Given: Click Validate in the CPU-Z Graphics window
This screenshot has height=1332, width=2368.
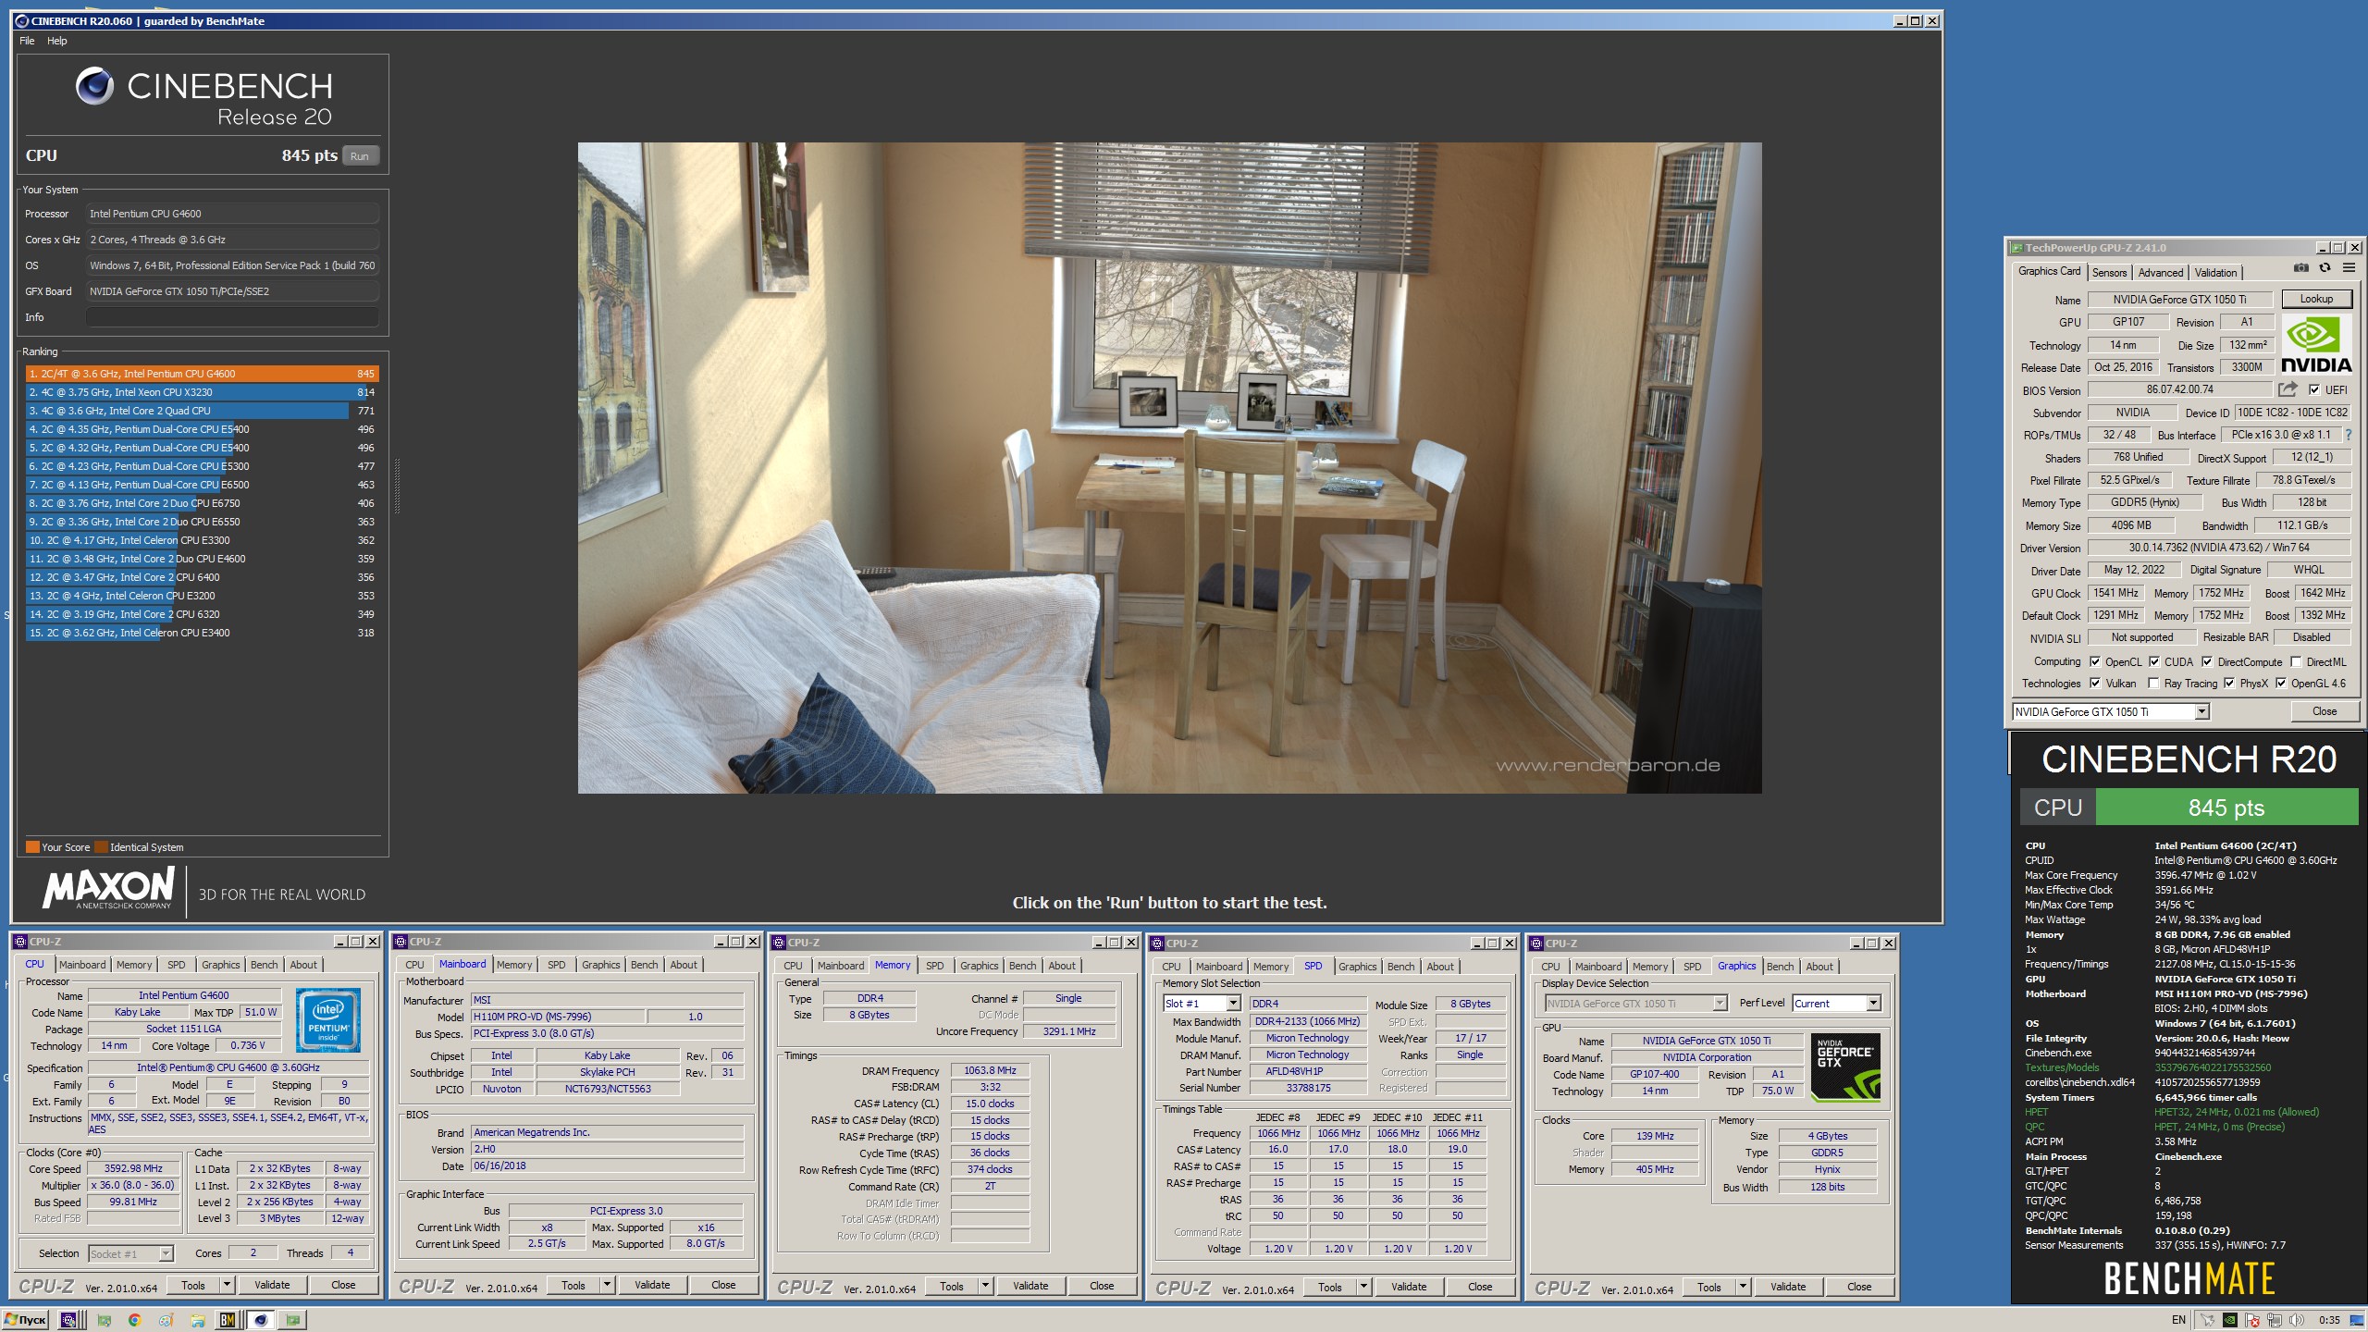Looking at the screenshot, I should pos(1788,1287).
